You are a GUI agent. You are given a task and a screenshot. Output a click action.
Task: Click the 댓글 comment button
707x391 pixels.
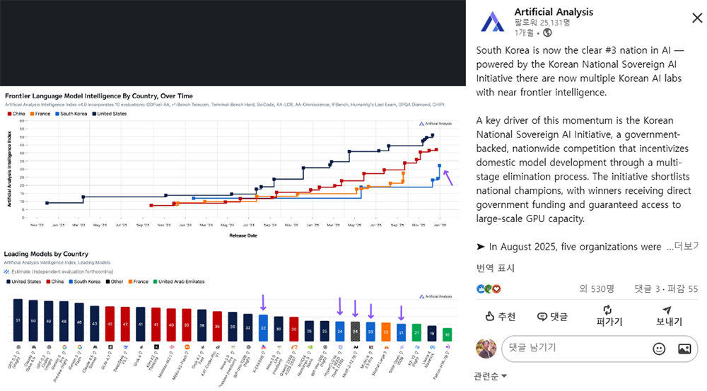point(552,317)
